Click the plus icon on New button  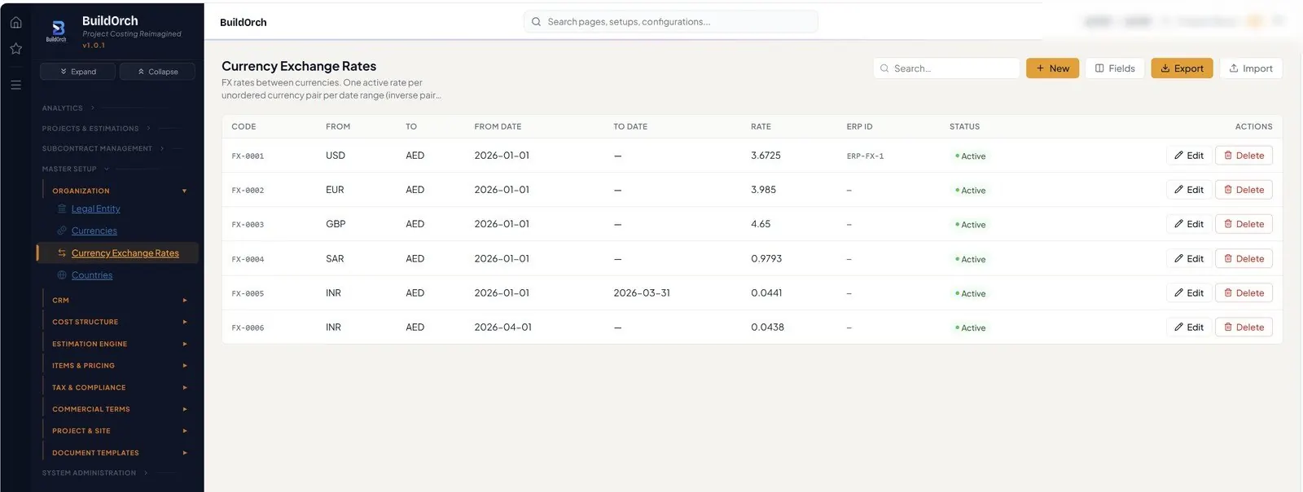coord(1040,68)
